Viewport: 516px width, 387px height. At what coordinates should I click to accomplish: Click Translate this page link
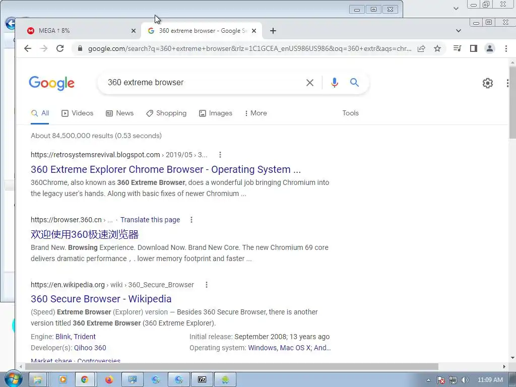[150, 220]
